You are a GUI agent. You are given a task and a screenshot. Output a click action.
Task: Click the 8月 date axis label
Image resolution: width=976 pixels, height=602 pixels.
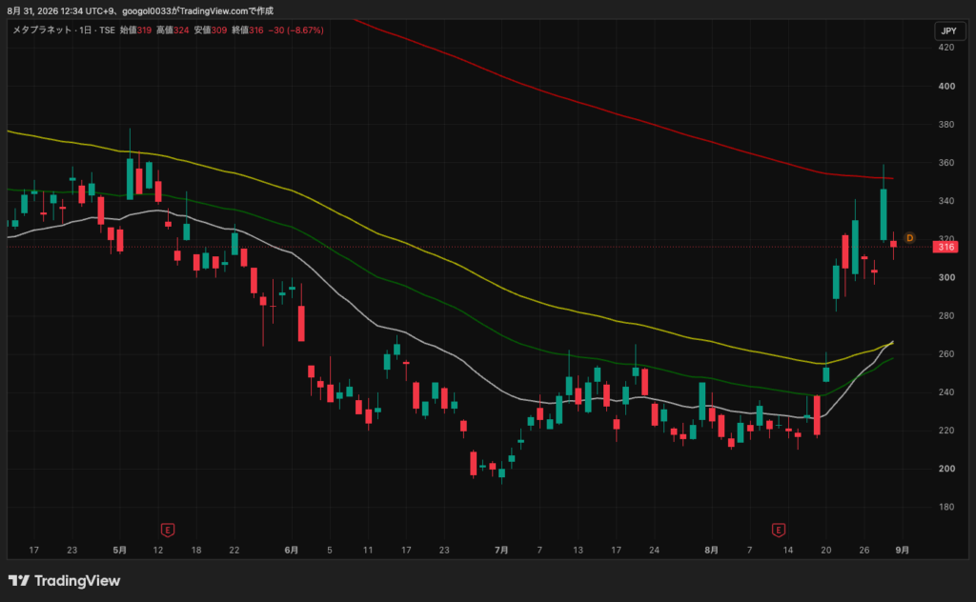(711, 550)
